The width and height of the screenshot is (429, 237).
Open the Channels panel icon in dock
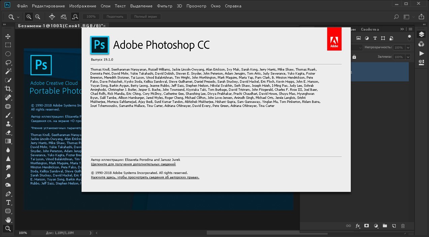[x=421, y=44]
